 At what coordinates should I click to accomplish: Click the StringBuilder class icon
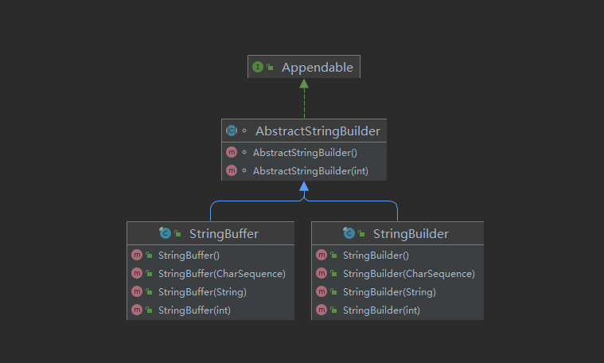point(349,233)
